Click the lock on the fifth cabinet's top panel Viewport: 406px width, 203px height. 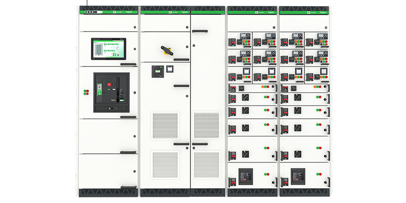point(326,27)
